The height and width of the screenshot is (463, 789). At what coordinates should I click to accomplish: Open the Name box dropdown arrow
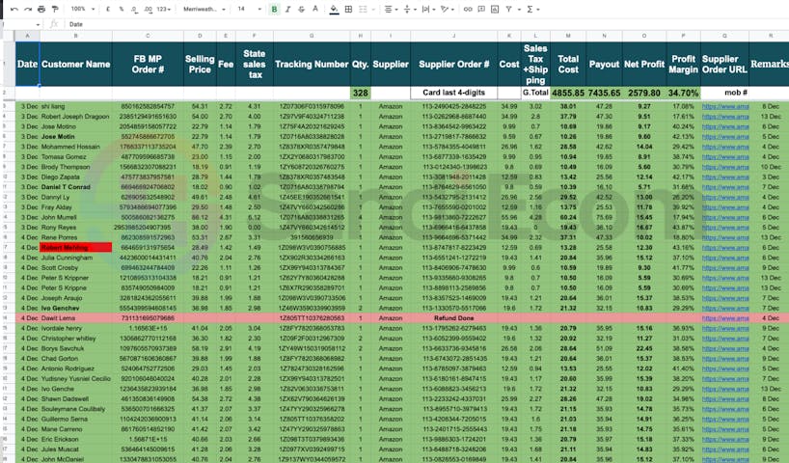coord(38,24)
